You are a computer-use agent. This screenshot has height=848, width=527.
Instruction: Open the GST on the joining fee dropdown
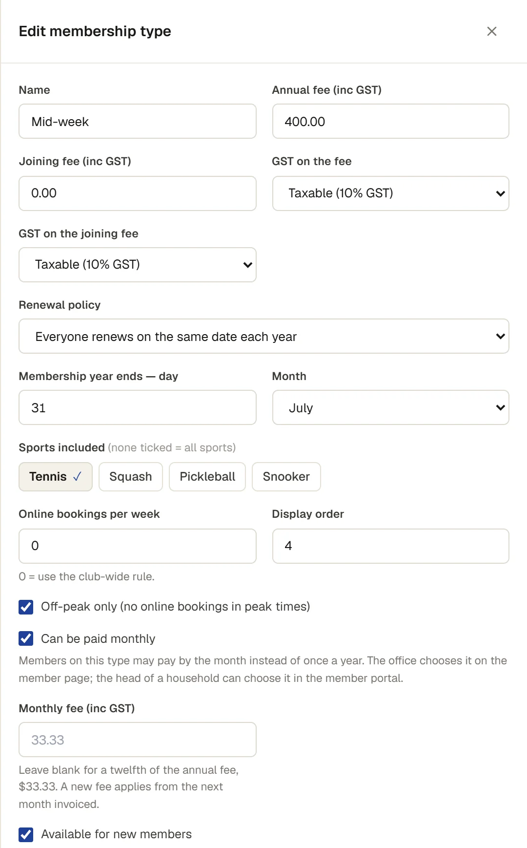coord(138,265)
